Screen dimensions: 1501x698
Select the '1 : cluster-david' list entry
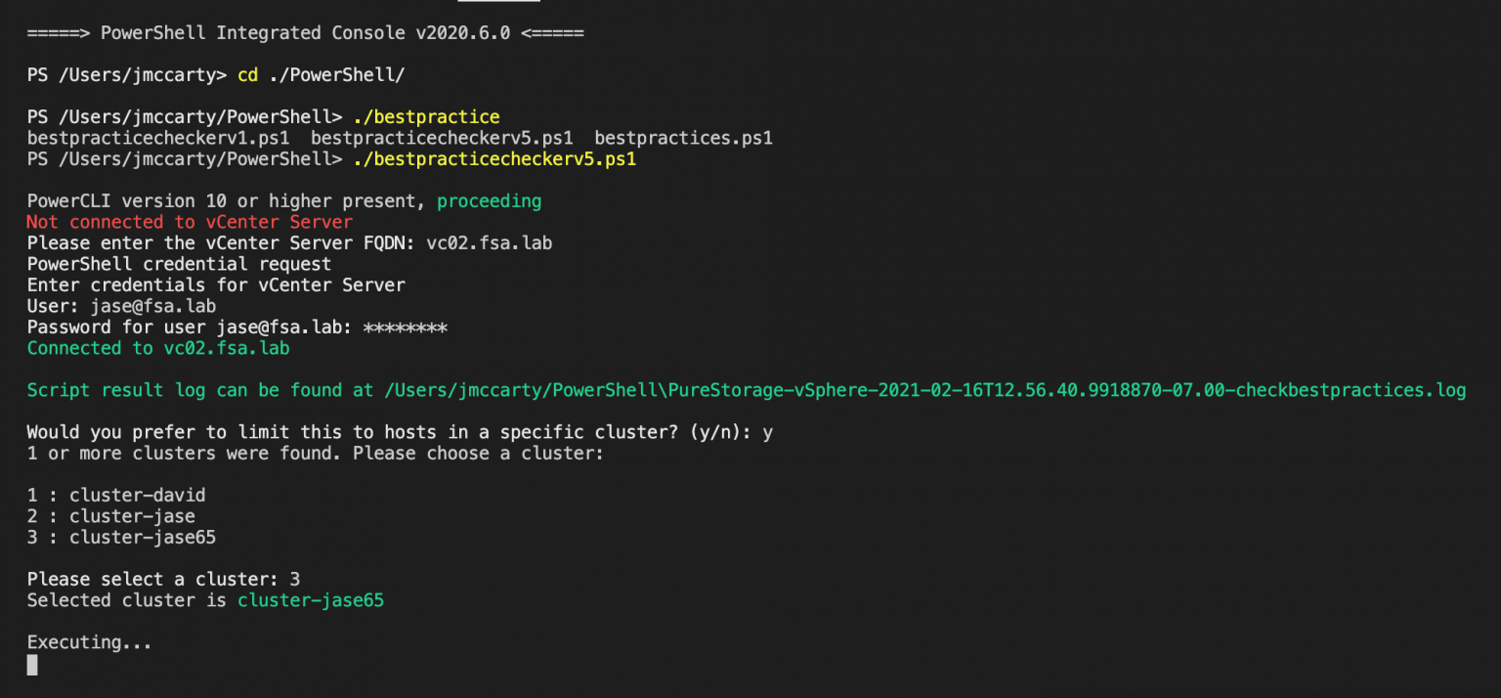[x=116, y=495]
